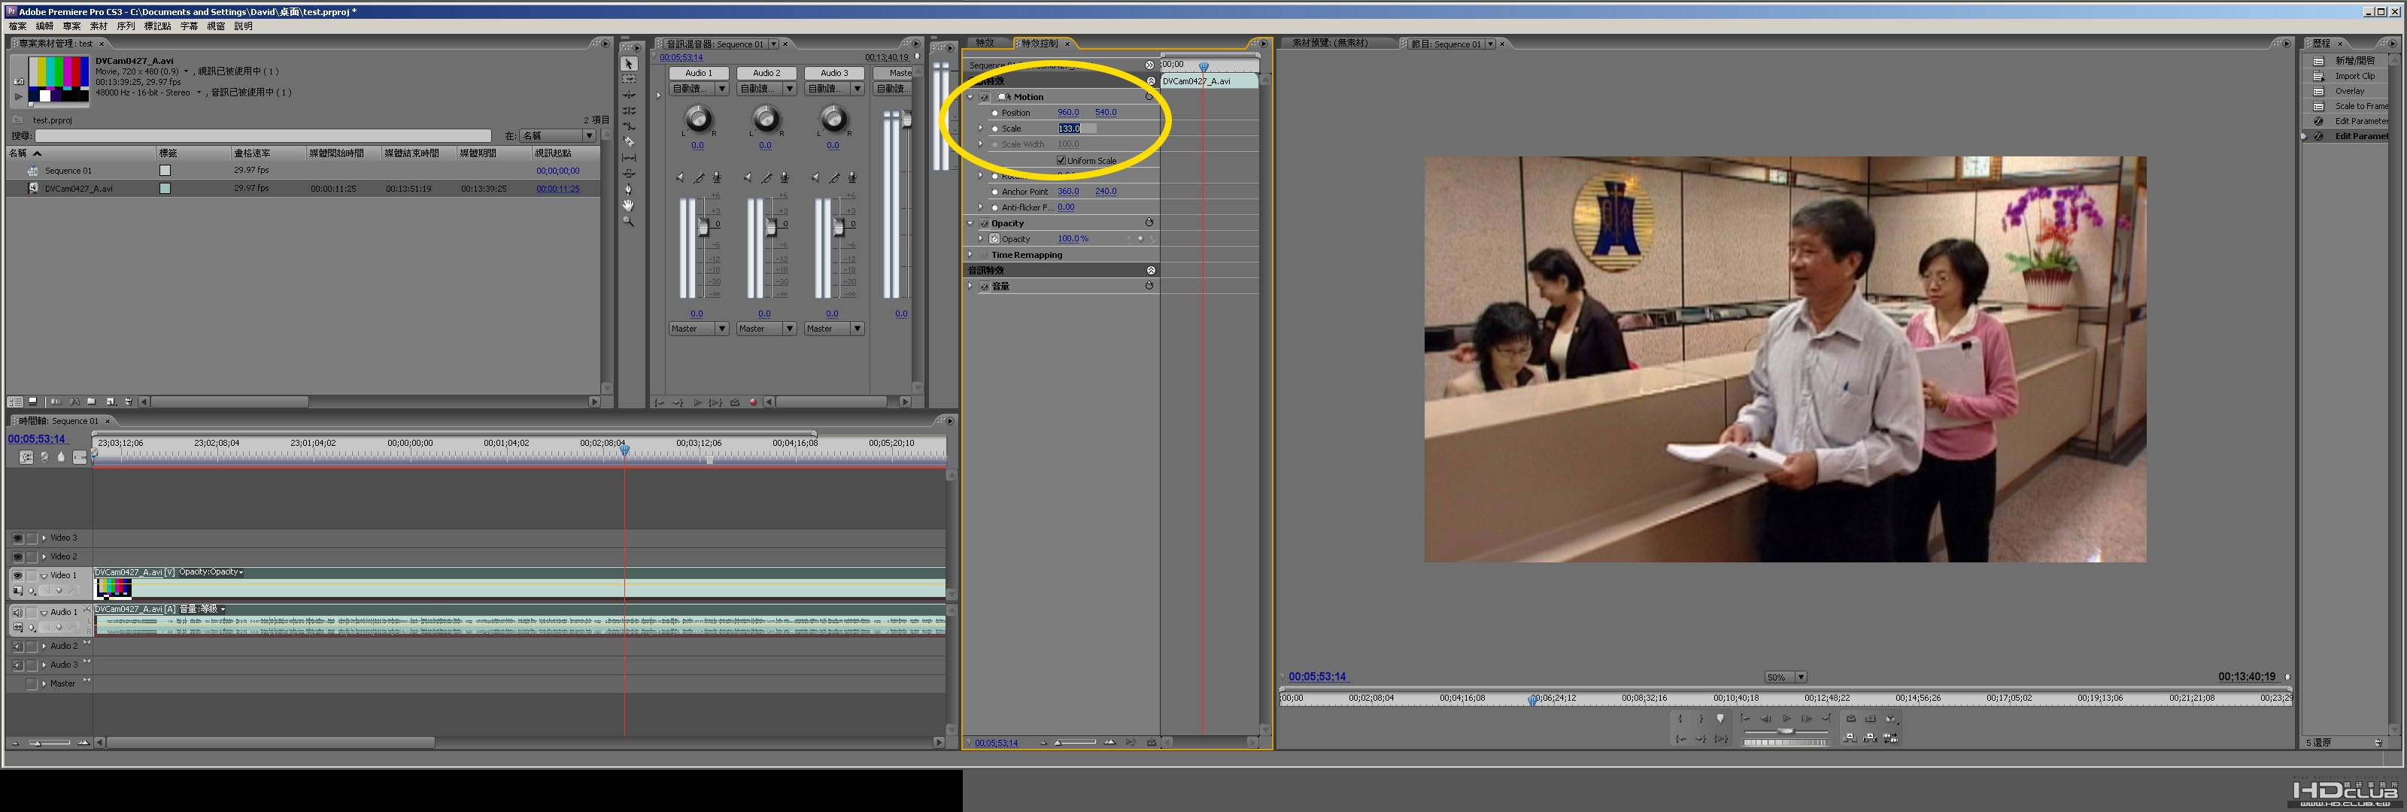Screen dimensions: 2407x812
Task: Click the project panel trash icon
Action: 128,401
